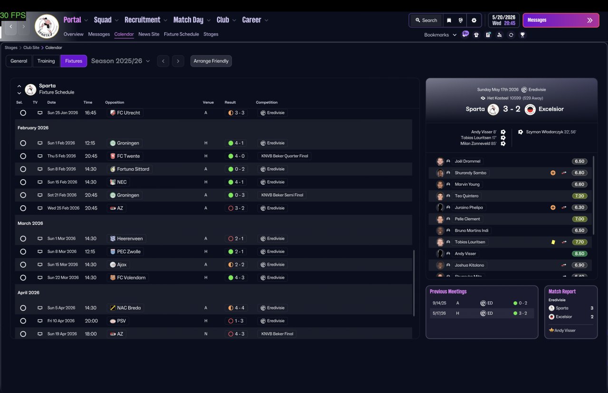Select the radio for FC Twente fixture
Screen dimensions: 608x393
click(23, 156)
